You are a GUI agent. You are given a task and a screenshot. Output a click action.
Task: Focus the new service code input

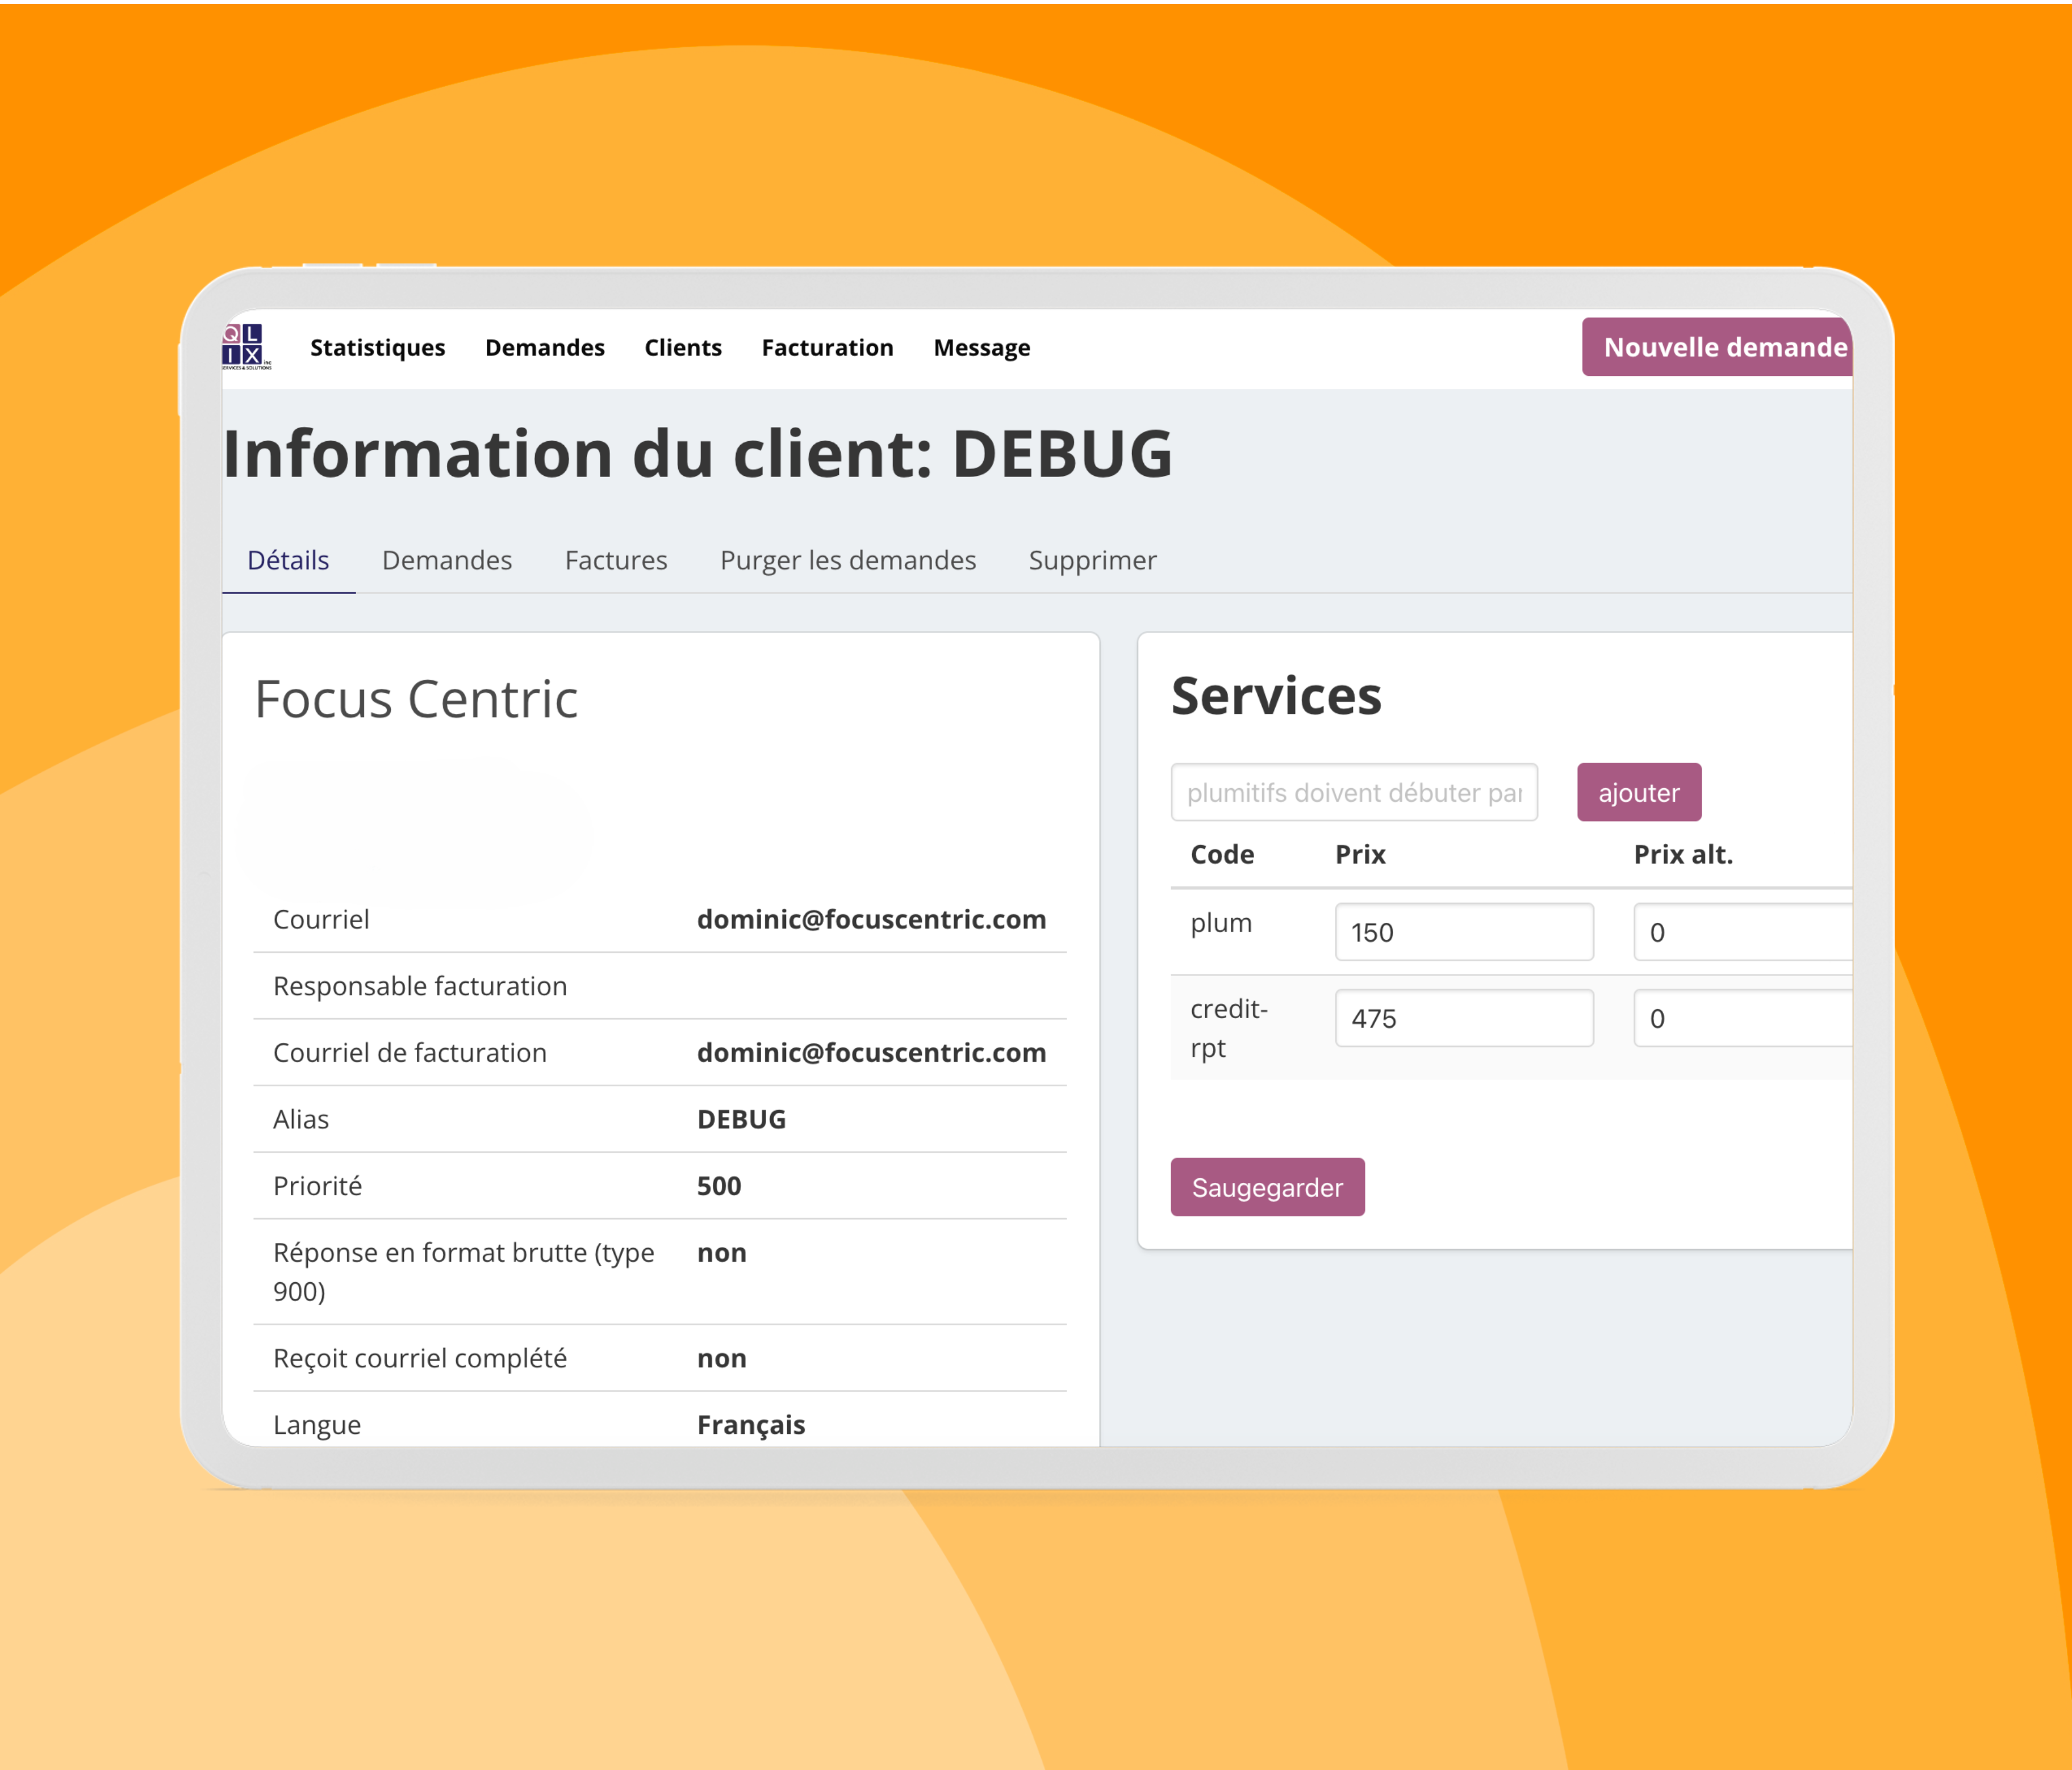(x=1353, y=792)
